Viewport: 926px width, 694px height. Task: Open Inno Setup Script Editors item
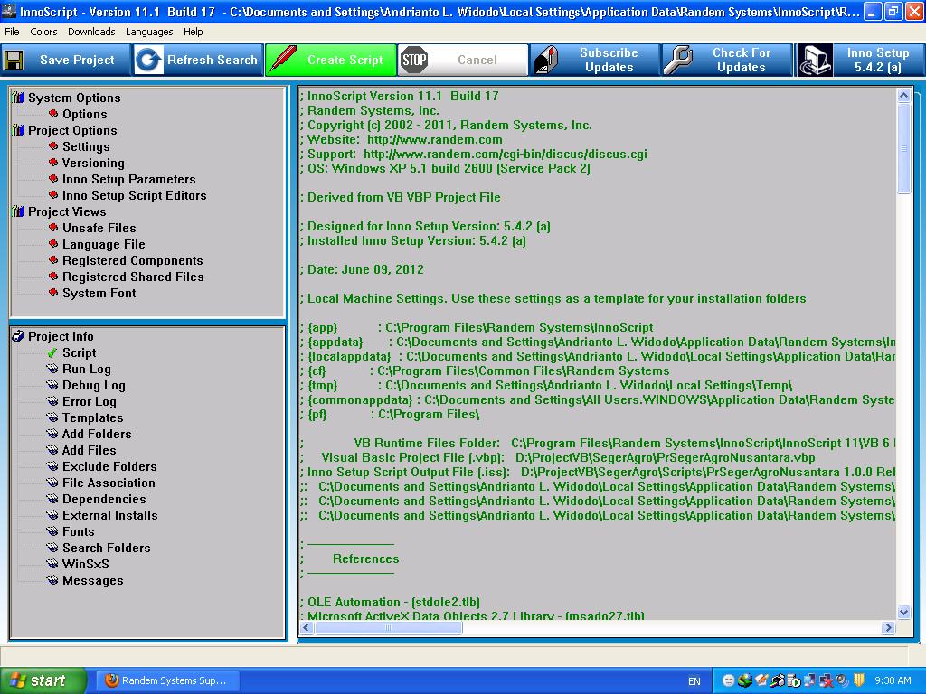click(135, 195)
